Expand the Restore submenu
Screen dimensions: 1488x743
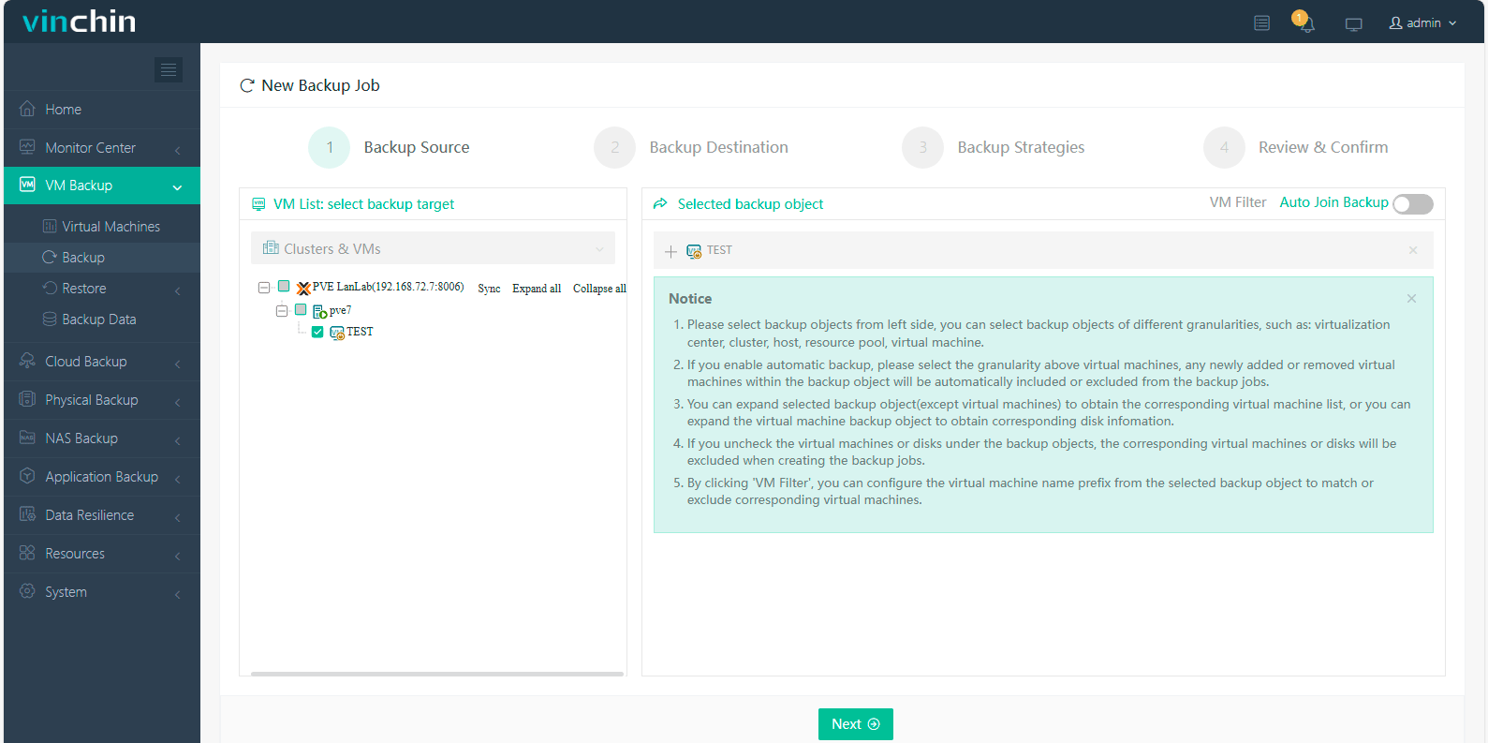177,290
